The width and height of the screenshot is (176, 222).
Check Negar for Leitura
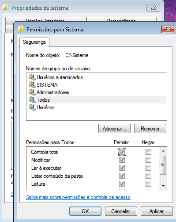(148, 184)
